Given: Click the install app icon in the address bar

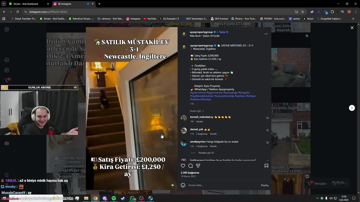Looking at the screenshot, I should pos(296,12).
